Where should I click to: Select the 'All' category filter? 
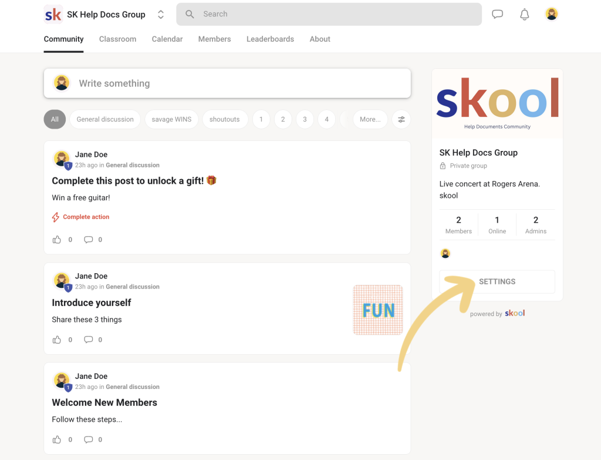click(55, 119)
